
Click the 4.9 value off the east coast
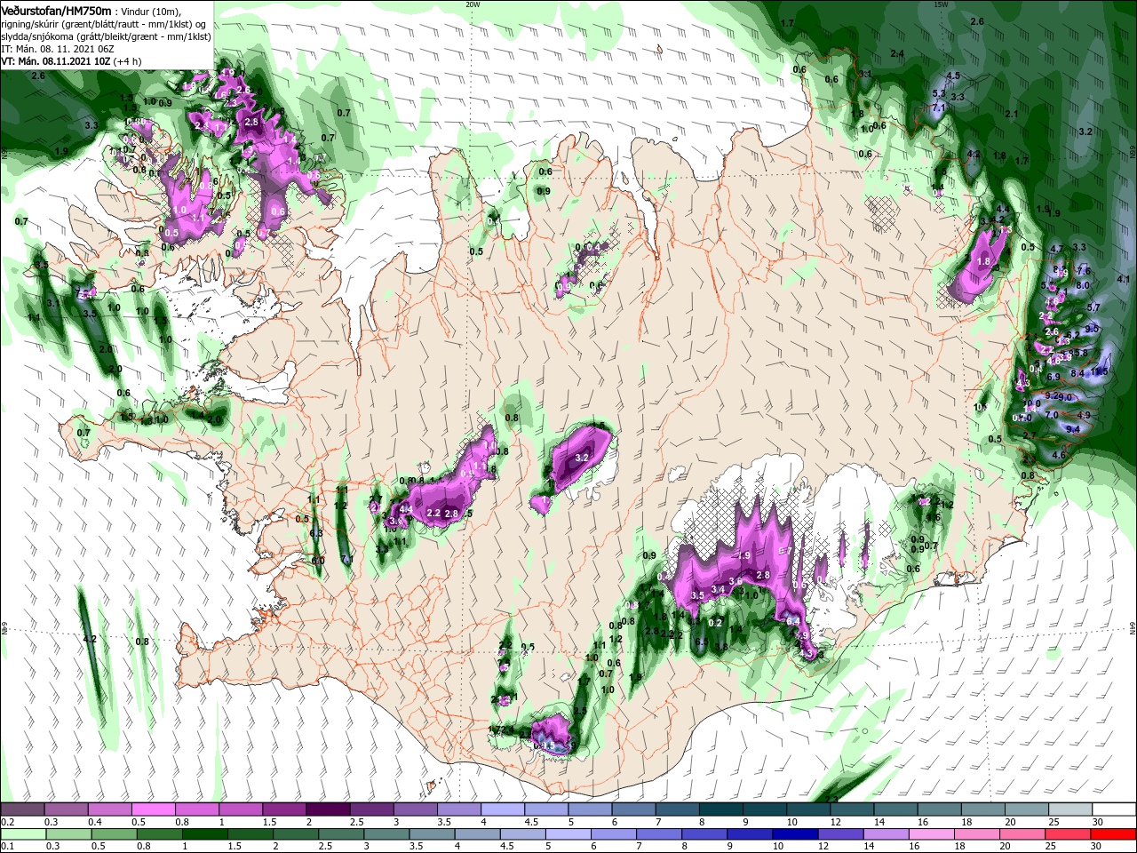tap(1084, 415)
